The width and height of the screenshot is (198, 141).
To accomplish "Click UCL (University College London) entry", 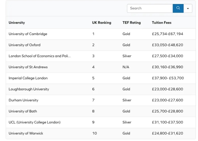I will (x=34, y=122).
